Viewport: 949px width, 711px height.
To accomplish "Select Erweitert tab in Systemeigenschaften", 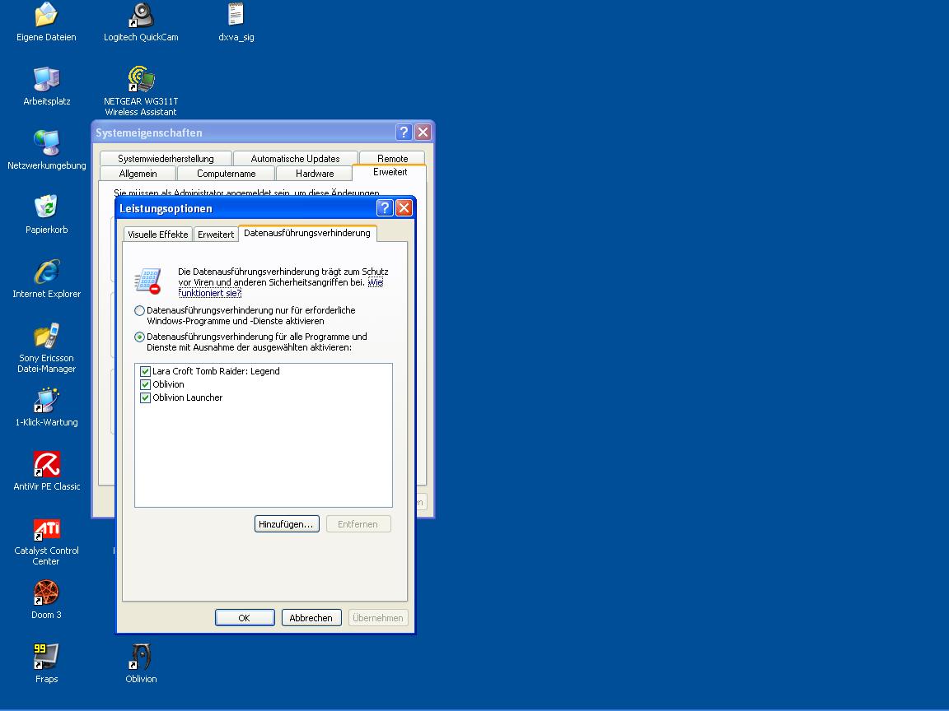I will point(390,172).
